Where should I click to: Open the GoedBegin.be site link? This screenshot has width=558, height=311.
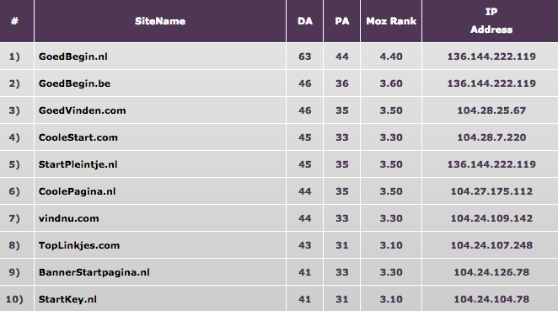click(74, 83)
